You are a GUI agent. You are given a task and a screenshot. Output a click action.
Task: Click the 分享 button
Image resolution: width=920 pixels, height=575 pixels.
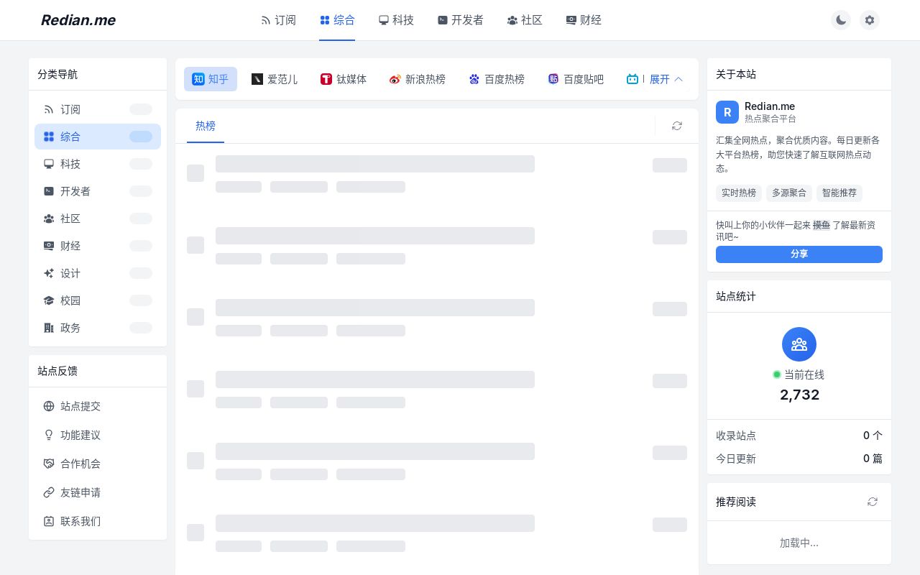tap(799, 254)
